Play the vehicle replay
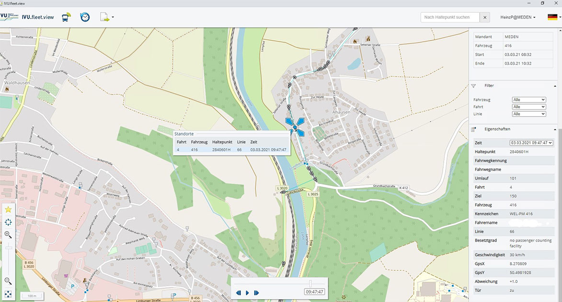The image size is (562, 302). (247, 293)
